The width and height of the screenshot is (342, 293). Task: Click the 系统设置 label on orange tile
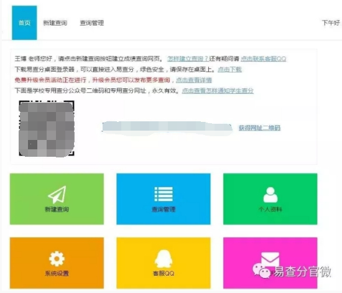[x=57, y=273]
